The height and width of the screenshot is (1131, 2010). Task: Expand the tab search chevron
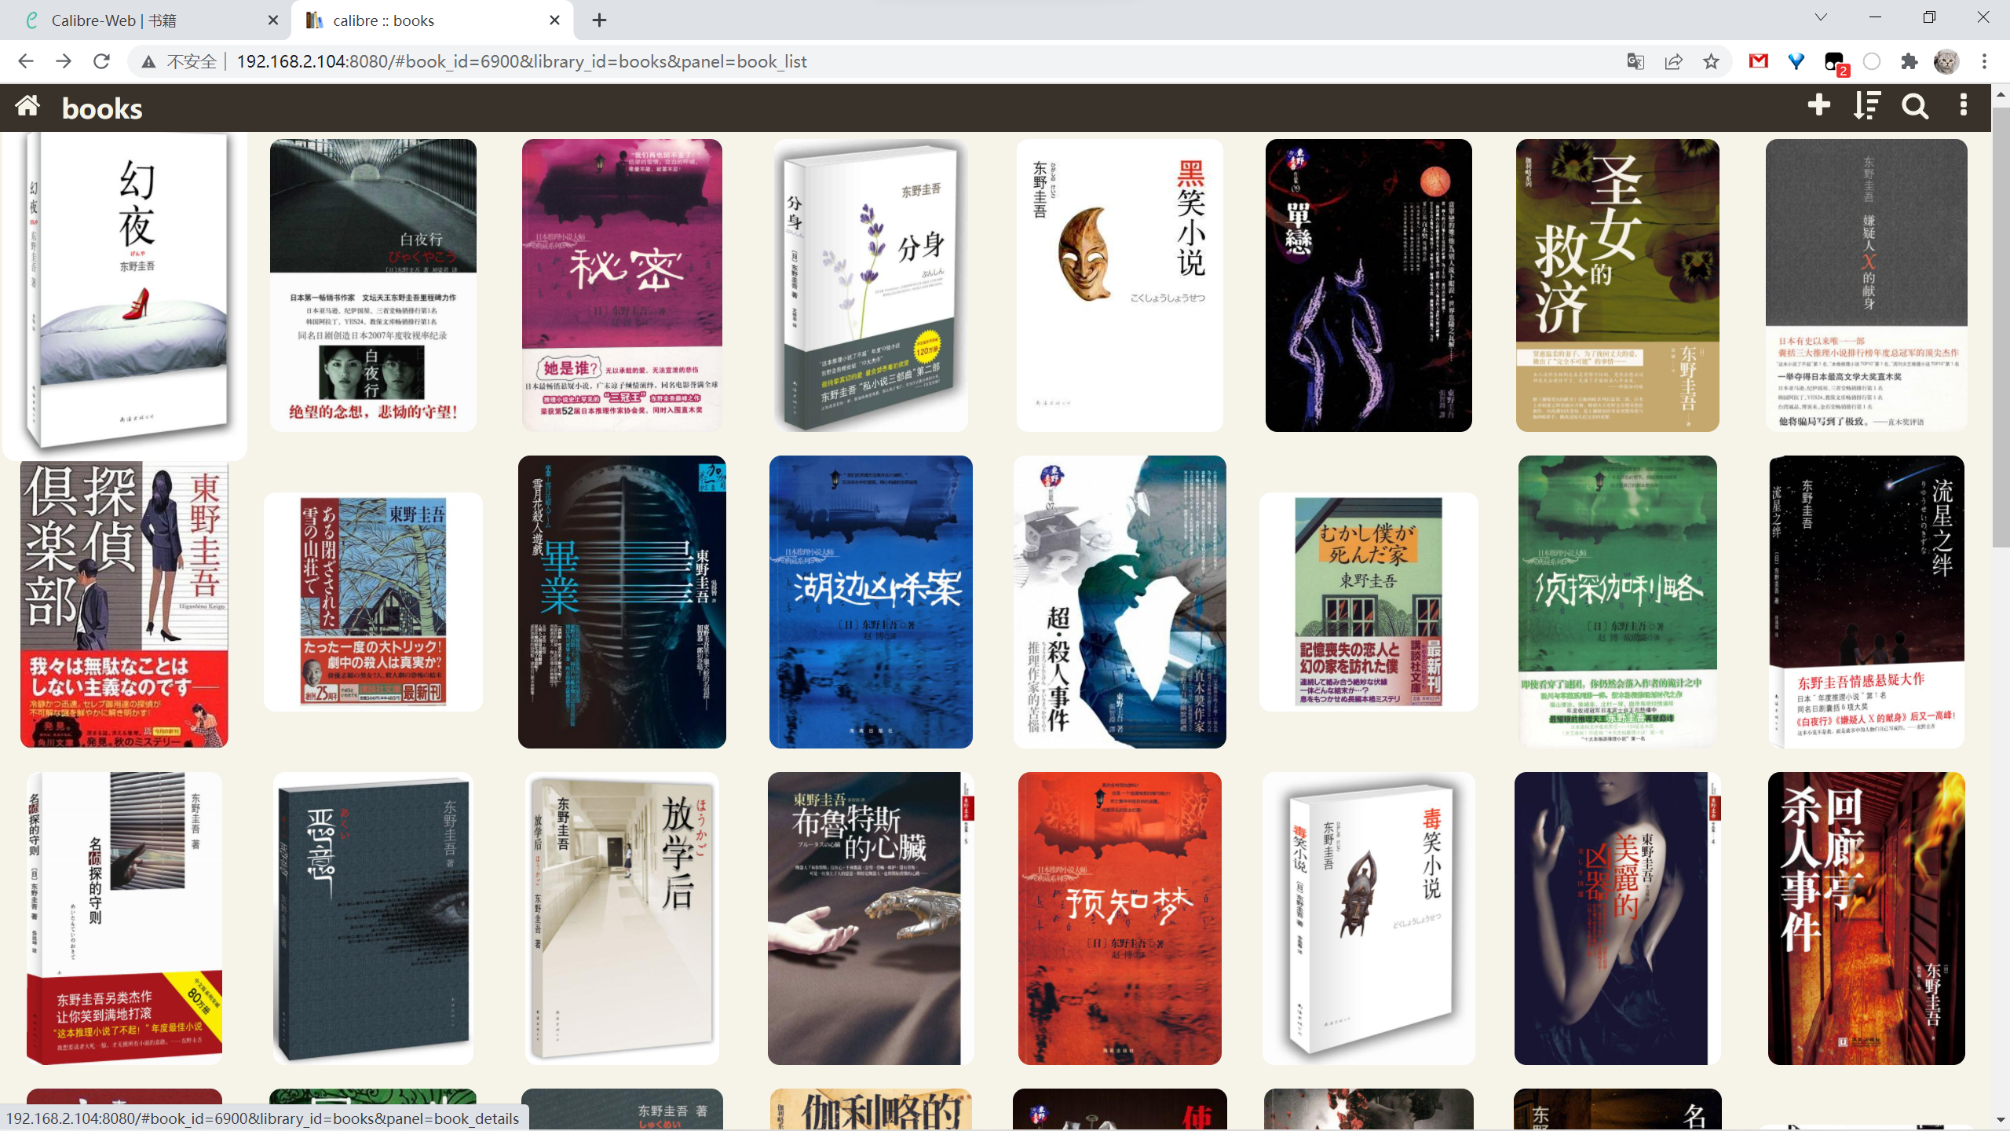pos(1821,17)
